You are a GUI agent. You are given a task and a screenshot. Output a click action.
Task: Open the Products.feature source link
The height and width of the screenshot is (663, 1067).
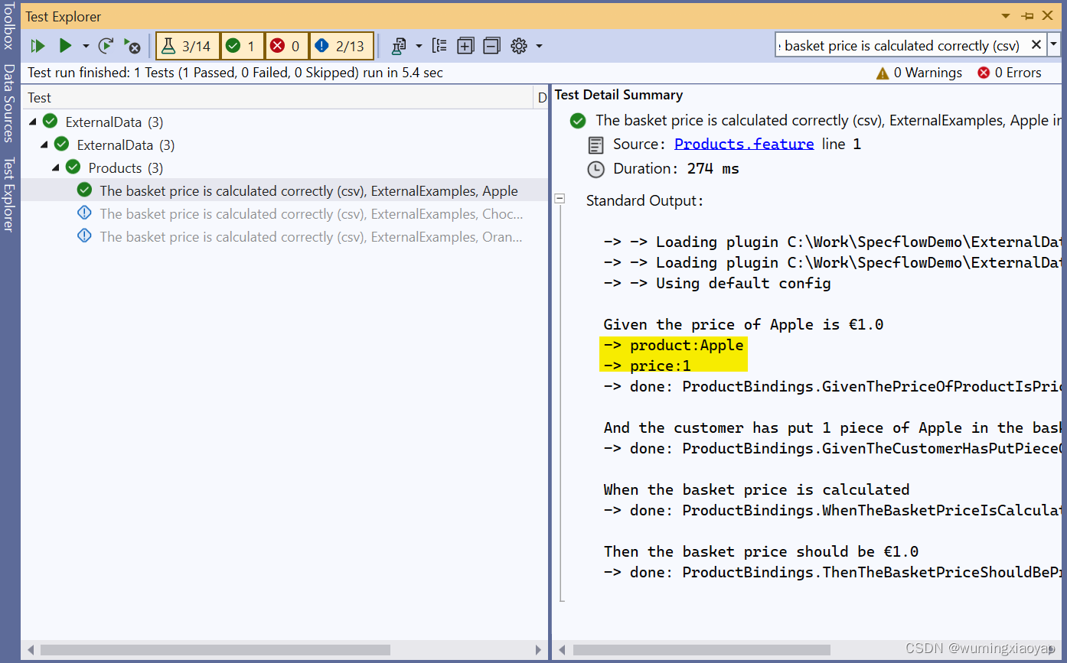point(743,144)
